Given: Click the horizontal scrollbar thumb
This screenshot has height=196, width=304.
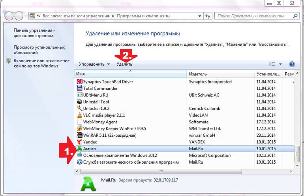Looking at the screenshot, I should [161, 171].
